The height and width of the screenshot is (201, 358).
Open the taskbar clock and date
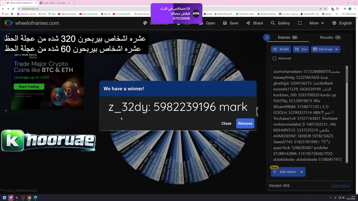click(351, 198)
